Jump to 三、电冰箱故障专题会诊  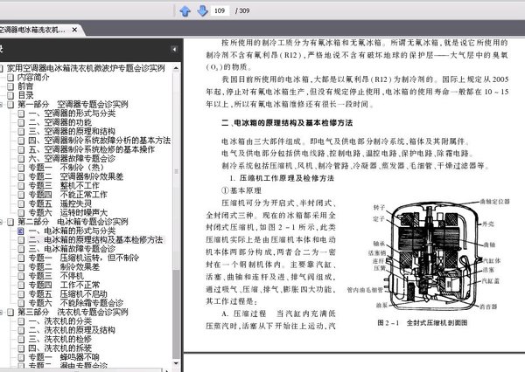coord(72,249)
